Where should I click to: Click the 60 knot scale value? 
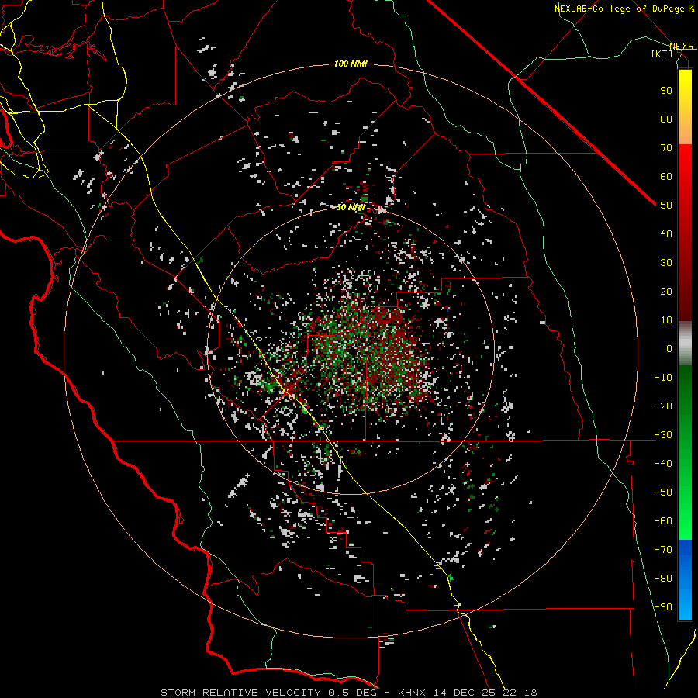coord(666,176)
